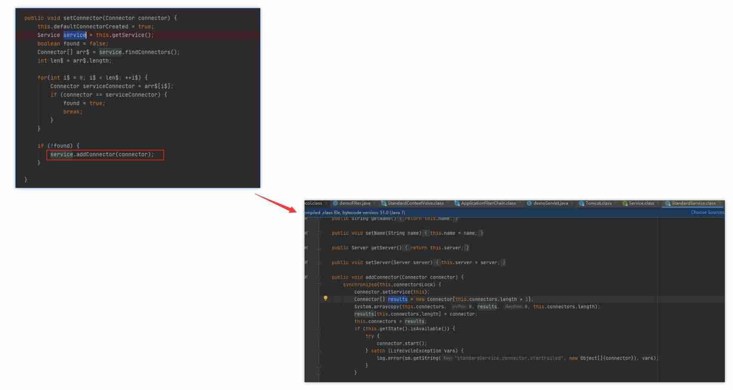Select the Service.class tab
This screenshot has width=733, height=390.
(638, 203)
